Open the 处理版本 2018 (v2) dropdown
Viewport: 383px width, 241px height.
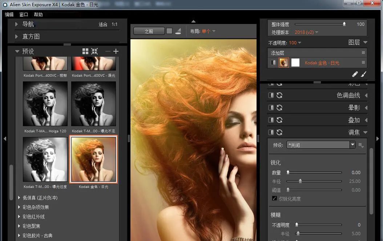pyautogui.click(x=306, y=32)
